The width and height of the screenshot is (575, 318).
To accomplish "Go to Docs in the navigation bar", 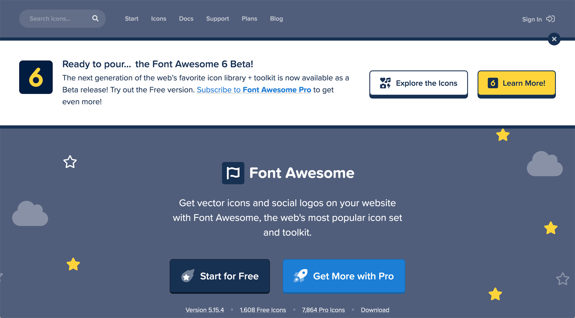I will (x=186, y=19).
